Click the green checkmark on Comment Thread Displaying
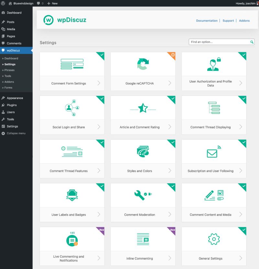259x269 pixels. (x=243, y=99)
